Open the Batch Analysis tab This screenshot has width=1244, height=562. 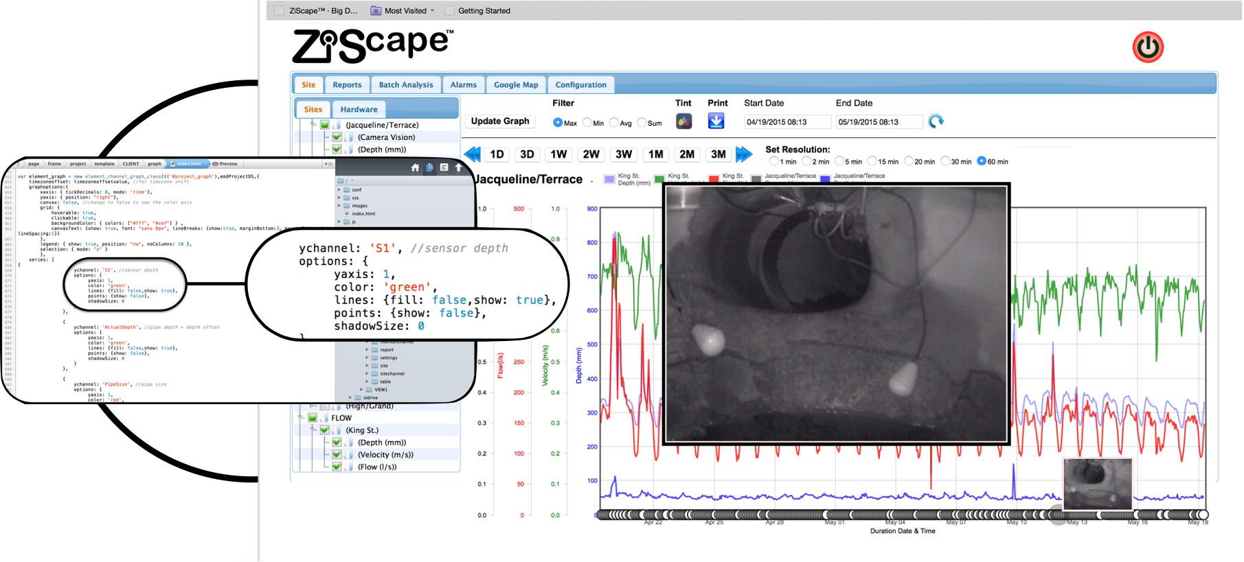[x=406, y=84]
